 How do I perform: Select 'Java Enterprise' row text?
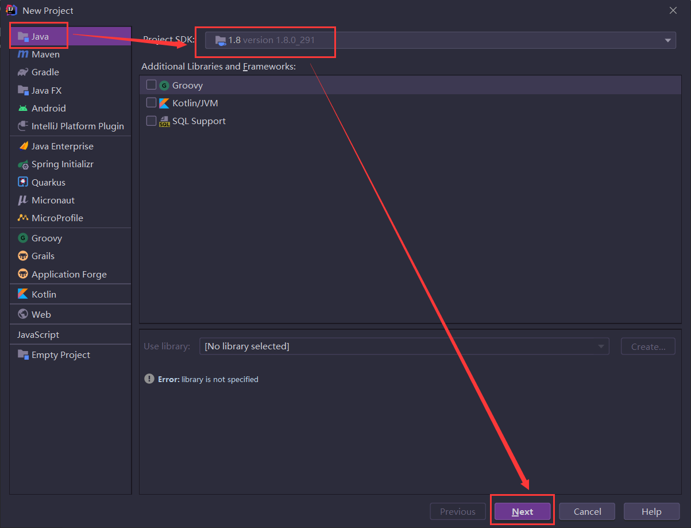(63, 146)
